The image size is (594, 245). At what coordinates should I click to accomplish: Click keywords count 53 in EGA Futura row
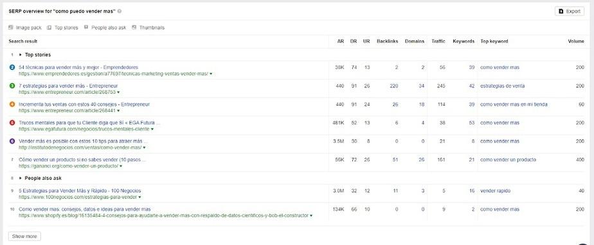tap(472, 123)
